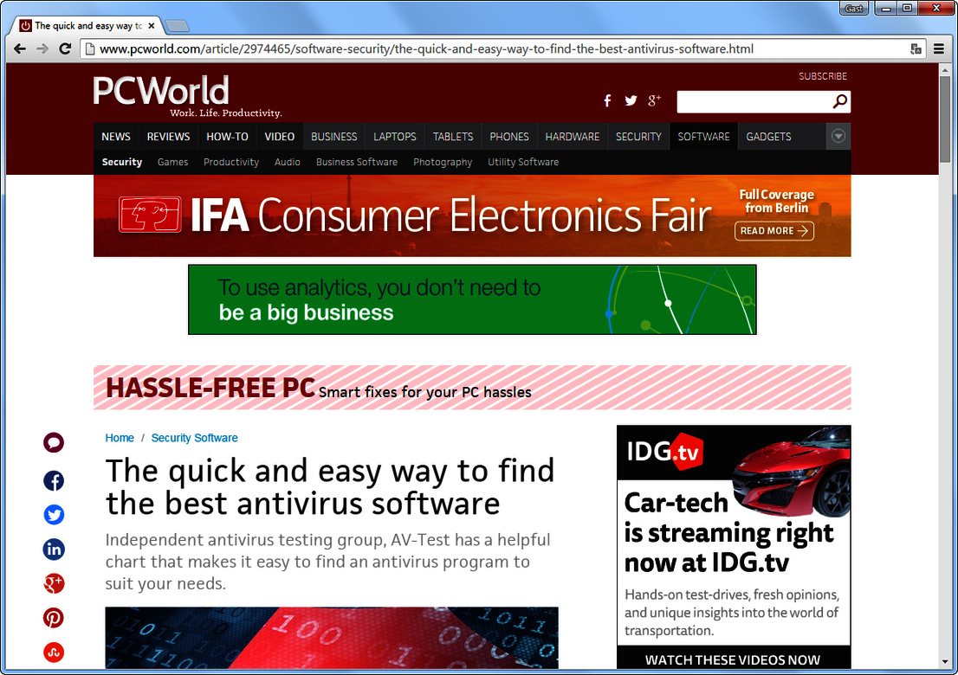Viewport: 958px width, 675px height.
Task: Open the page layout option next to the address bar
Action: click(916, 49)
